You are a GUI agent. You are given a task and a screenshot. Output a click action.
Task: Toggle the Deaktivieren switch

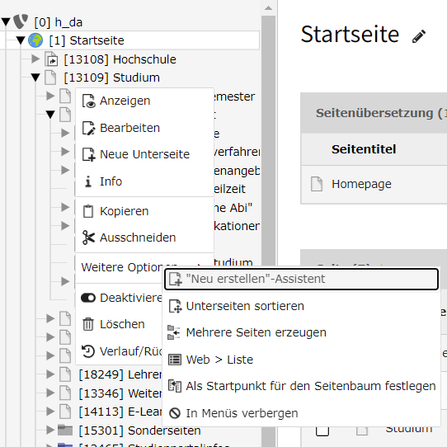coord(88,298)
